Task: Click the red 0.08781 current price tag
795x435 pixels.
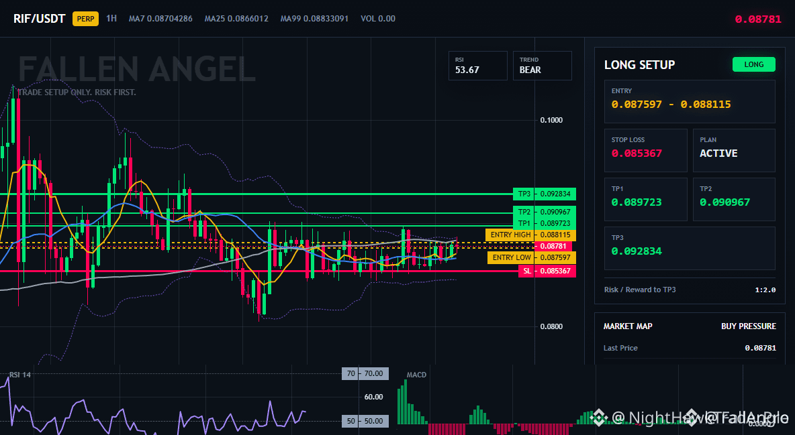Action: click(x=553, y=246)
